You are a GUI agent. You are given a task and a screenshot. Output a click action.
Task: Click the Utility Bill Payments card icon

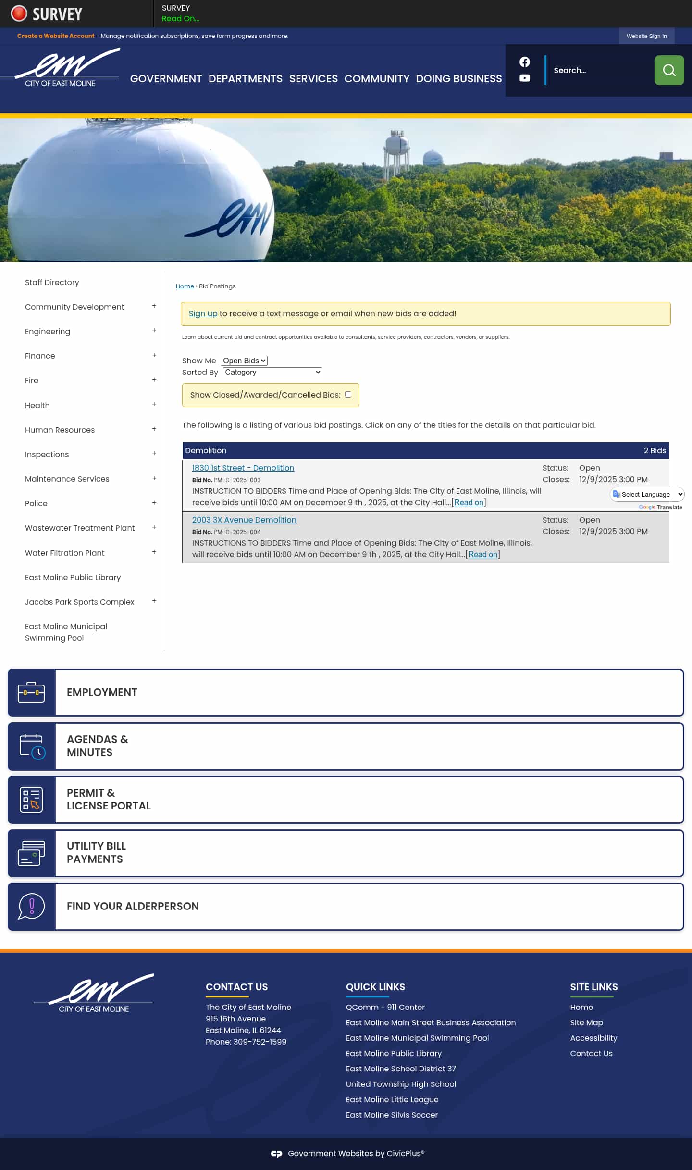[x=31, y=853]
